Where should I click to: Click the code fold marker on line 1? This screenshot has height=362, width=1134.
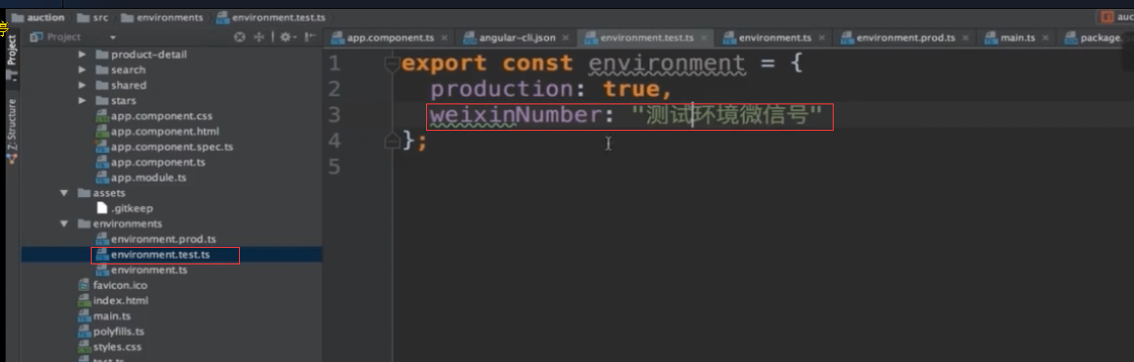pyautogui.click(x=392, y=64)
